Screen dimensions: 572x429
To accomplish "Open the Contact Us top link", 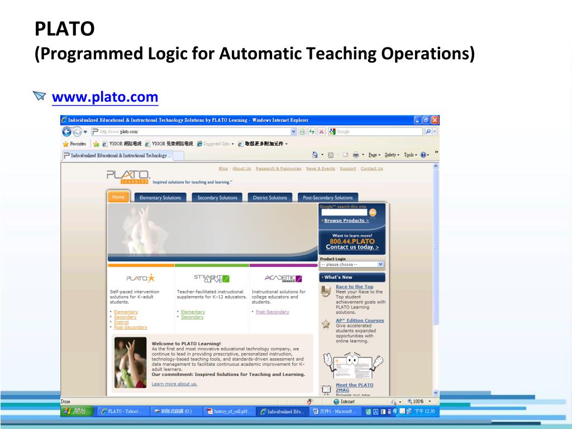I will tap(371, 169).
